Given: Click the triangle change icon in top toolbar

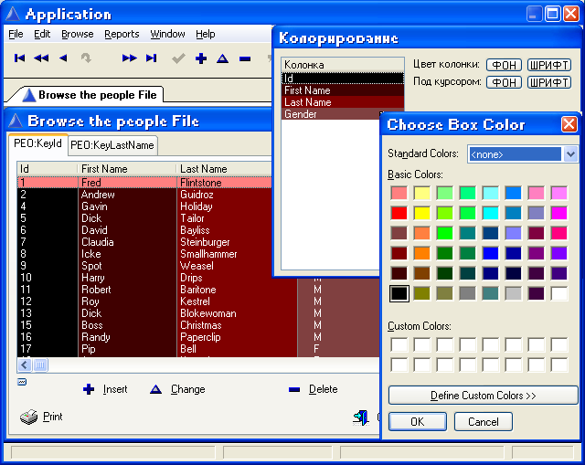Looking at the screenshot, I should (x=222, y=58).
